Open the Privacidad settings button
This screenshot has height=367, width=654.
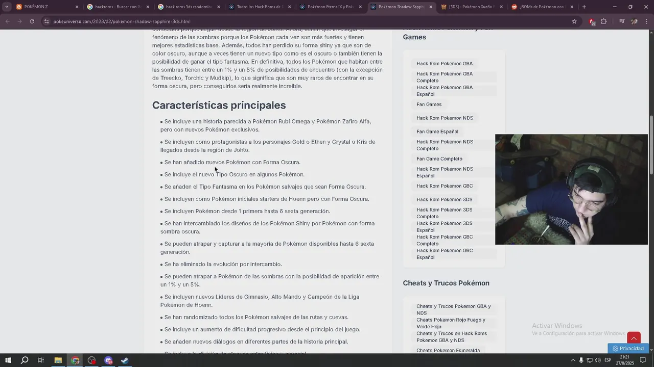(628, 348)
